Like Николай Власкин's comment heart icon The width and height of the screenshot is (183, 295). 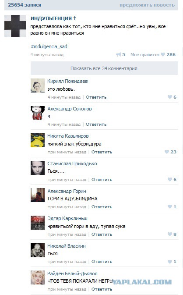(170, 262)
